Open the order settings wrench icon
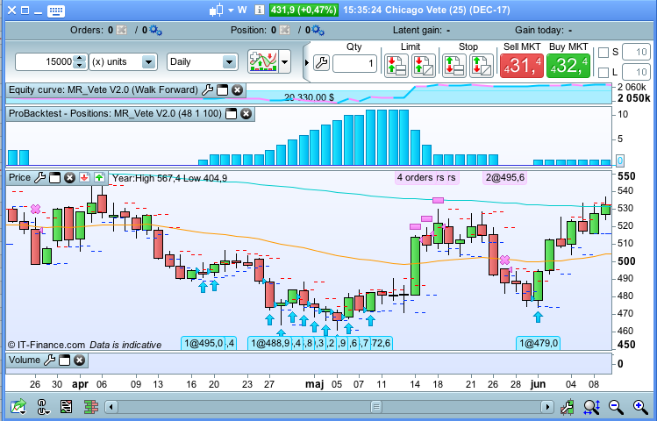Image resolution: width=657 pixels, height=421 pixels. (321, 63)
